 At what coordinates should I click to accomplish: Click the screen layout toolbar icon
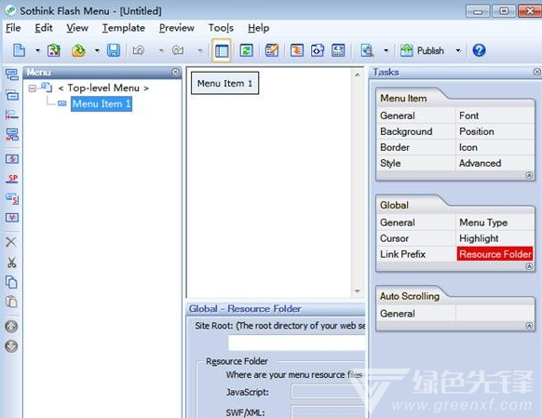pos(338,50)
